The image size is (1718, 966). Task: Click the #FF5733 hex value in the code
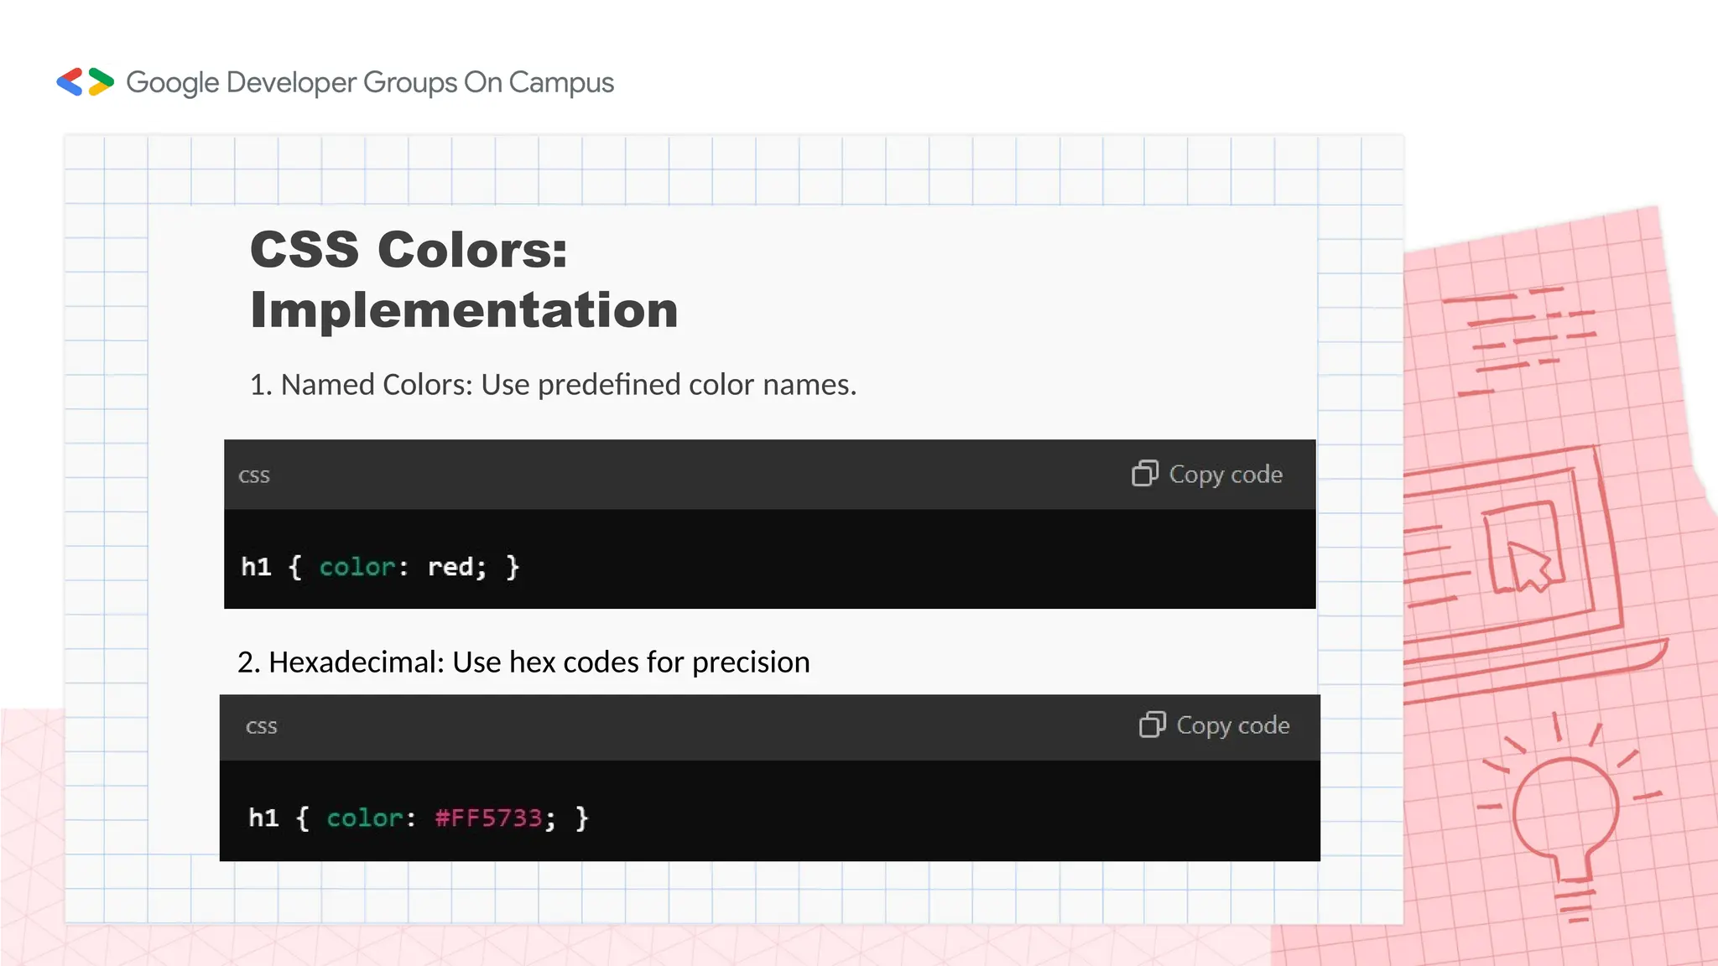[x=488, y=818]
